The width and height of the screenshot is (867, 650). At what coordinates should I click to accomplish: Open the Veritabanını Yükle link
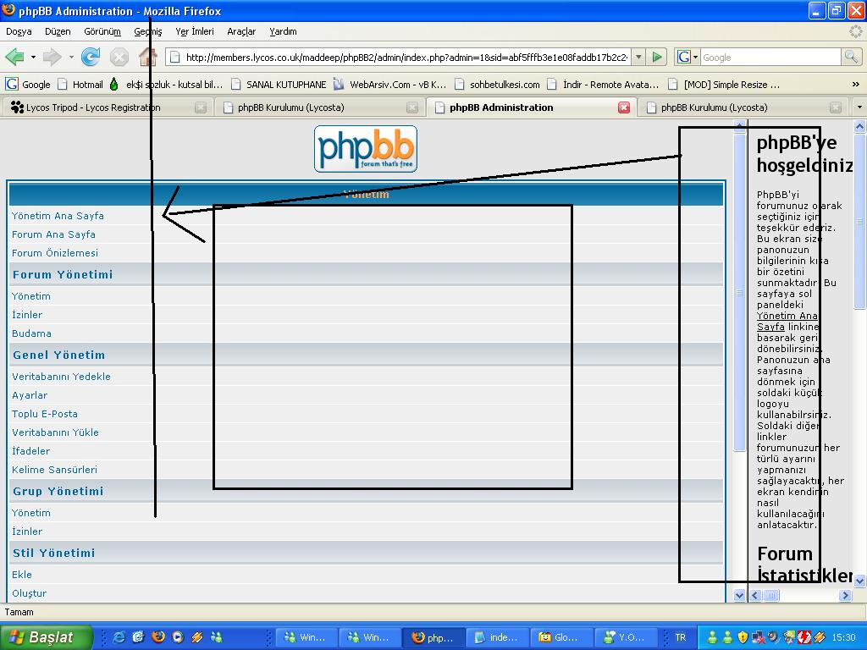[x=55, y=432]
